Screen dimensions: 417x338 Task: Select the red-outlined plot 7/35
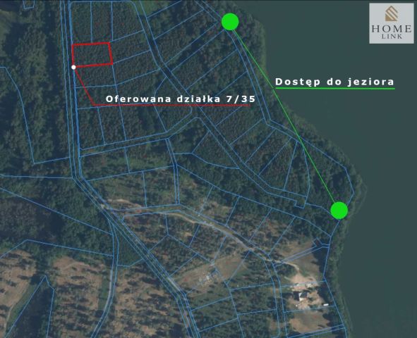point(92,54)
